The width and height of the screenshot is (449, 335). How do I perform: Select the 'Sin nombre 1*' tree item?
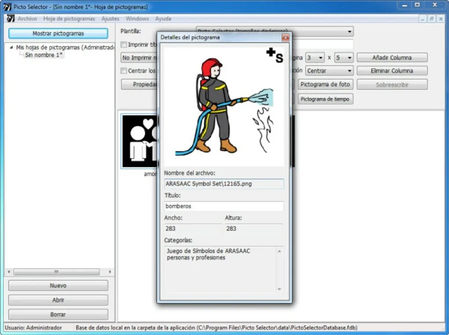coord(44,55)
